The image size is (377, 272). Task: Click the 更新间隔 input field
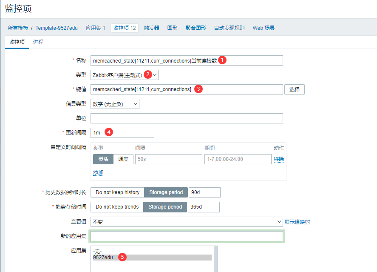pyautogui.click(x=122, y=133)
